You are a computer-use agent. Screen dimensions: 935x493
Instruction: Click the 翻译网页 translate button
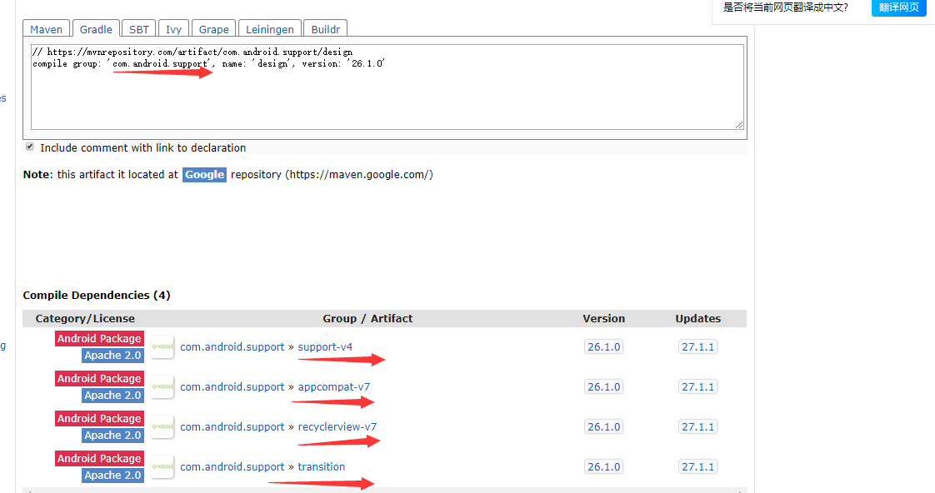tap(898, 7)
